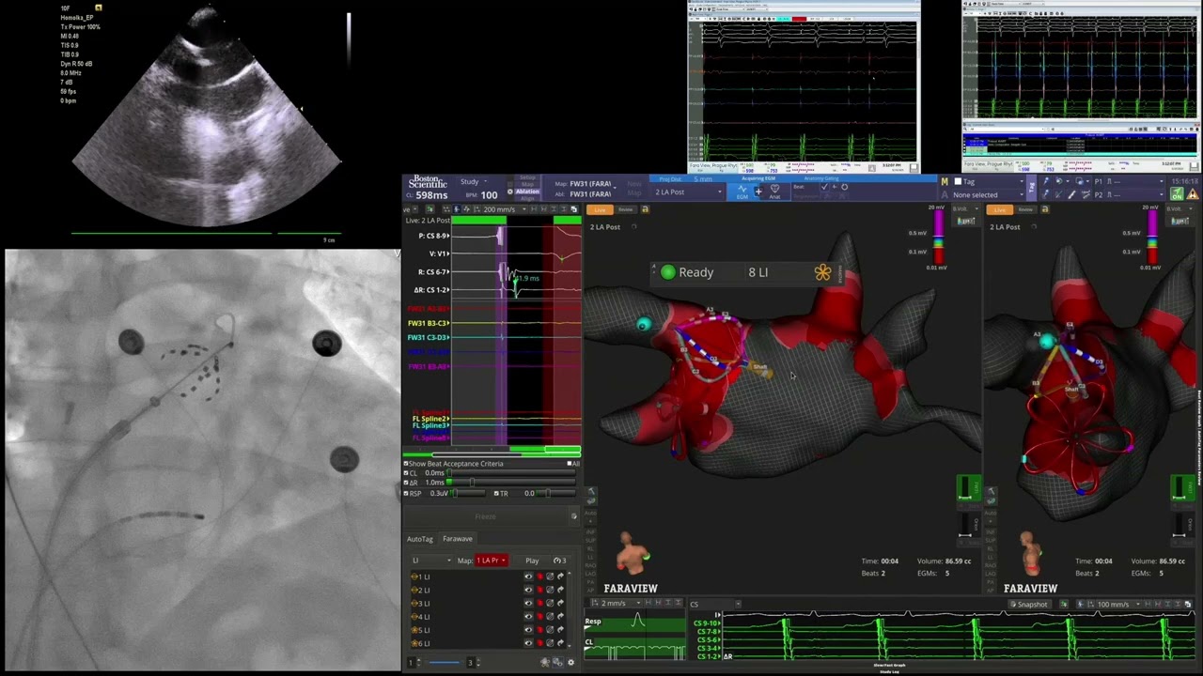Switch to the Farawave tab
Viewport: 1203px width, 676px height.
pyautogui.click(x=458, y=539)
